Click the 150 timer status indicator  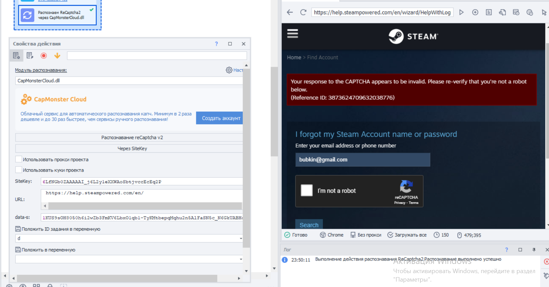pos(441,235)
